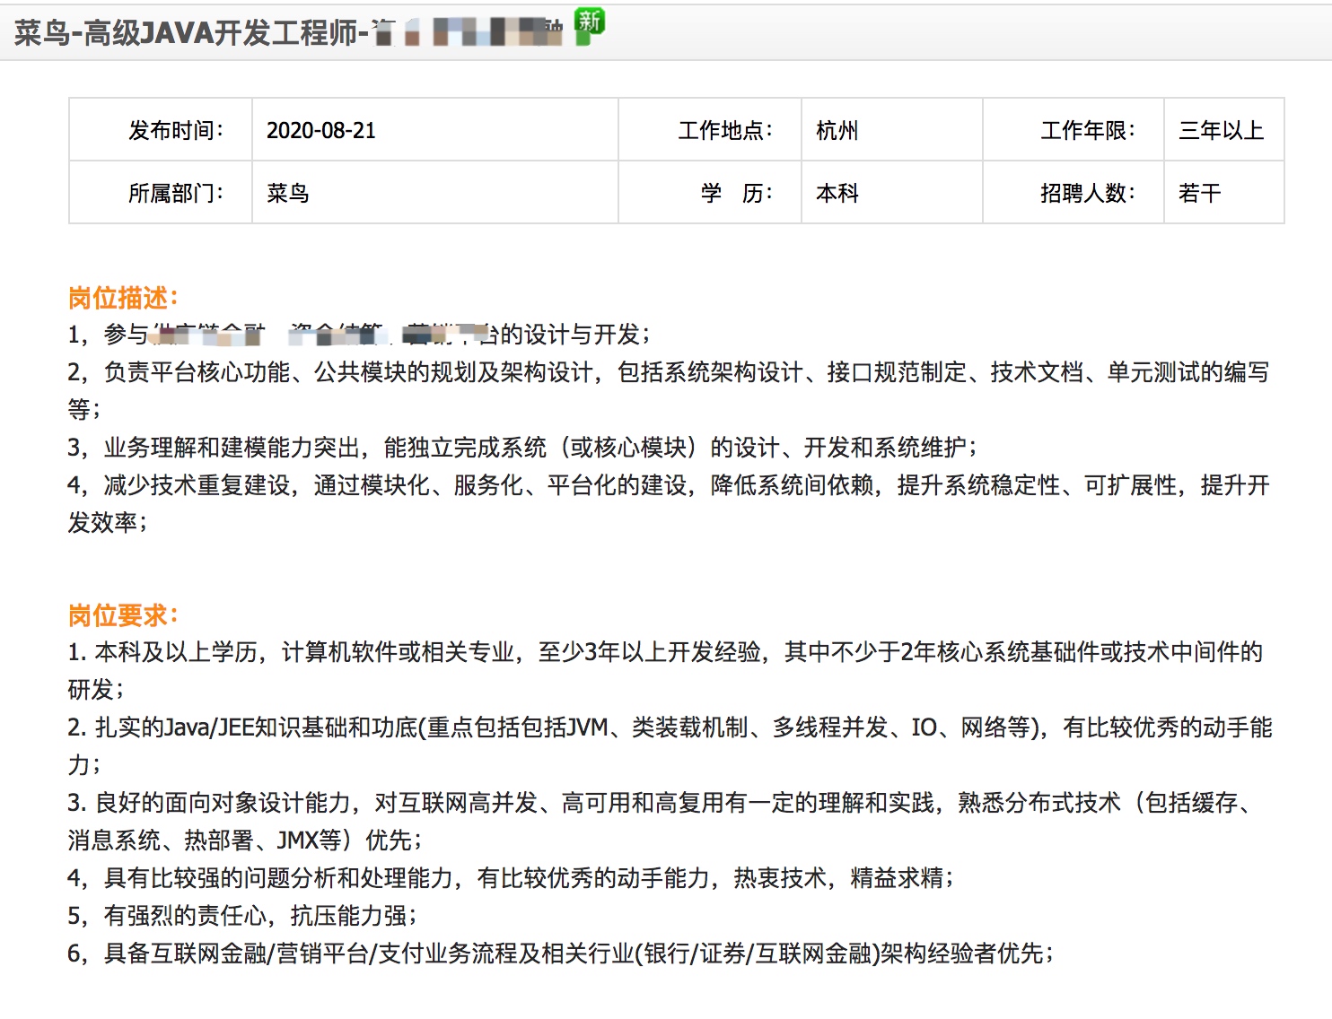Click the 所属部门 label cell
This screenshot has width=1332, height=1019.
175,194
